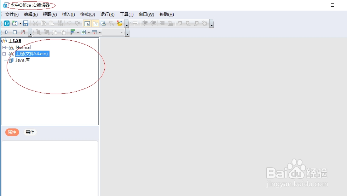Click the Cut scissors icon

[x=35, y=23]
